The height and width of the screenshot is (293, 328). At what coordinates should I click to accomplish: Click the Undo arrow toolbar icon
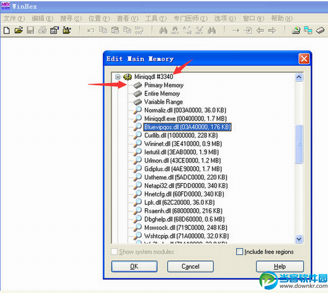coord(90,31)
